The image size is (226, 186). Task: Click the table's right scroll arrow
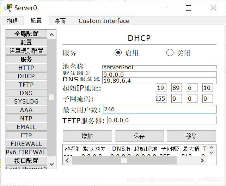202,160
